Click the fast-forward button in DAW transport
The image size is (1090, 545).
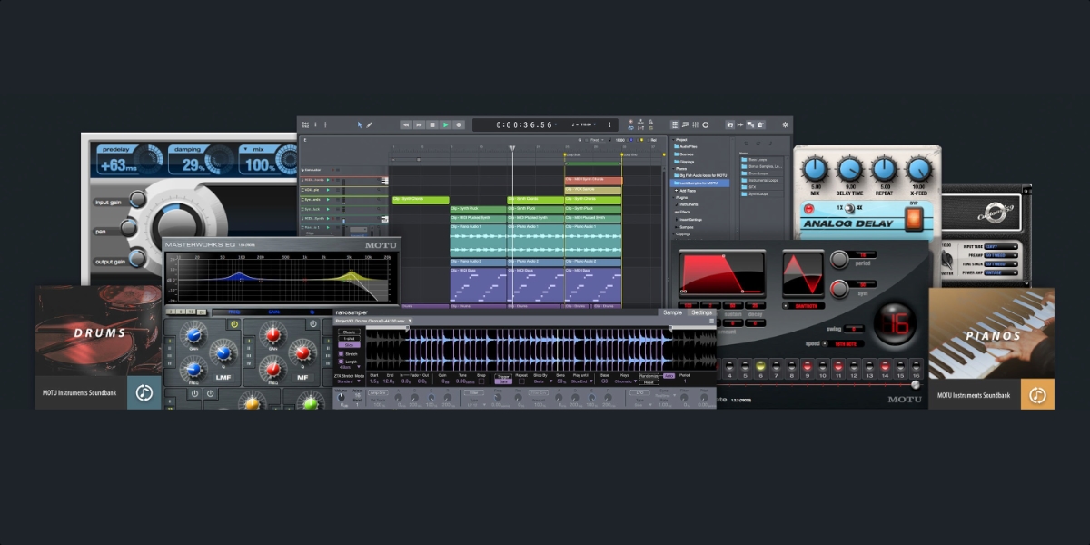(420, 124)
